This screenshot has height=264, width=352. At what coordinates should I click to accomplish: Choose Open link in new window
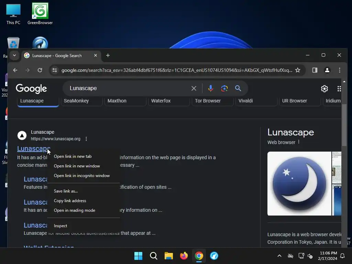pos(83,166)
